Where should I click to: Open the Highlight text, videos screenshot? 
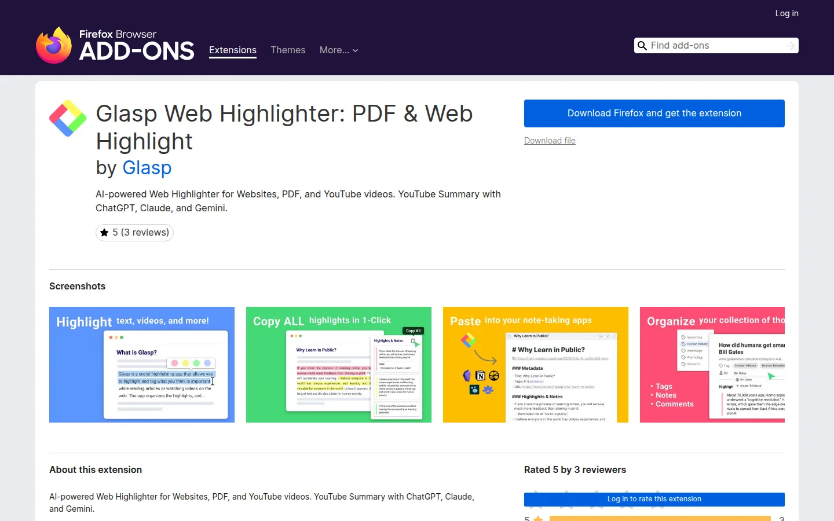(x=142, y=365)
